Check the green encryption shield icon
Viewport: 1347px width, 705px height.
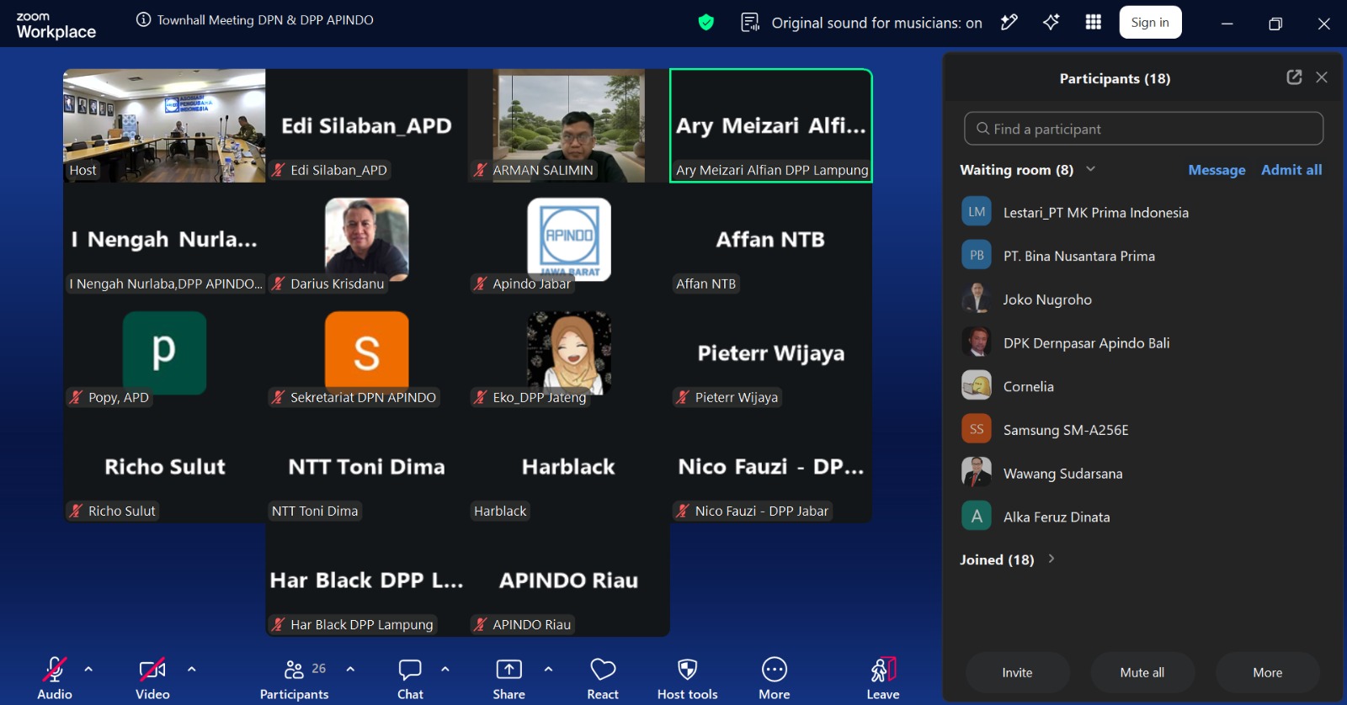[706, 23]
